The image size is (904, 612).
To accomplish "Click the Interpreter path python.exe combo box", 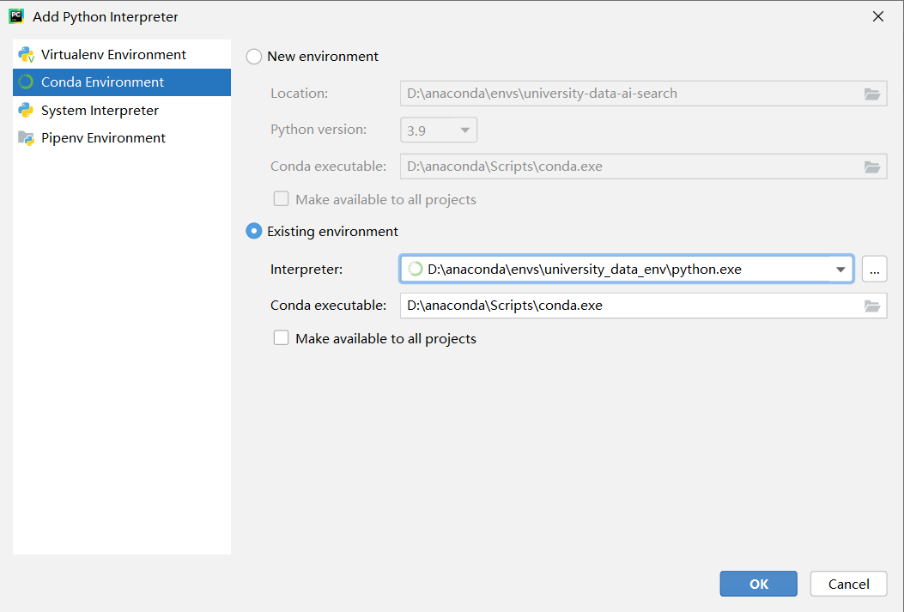I will coord(626,270).
